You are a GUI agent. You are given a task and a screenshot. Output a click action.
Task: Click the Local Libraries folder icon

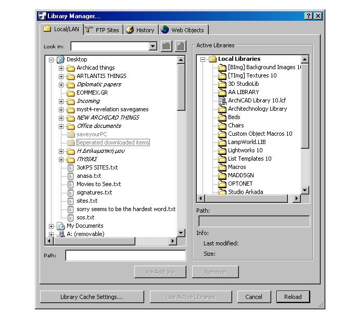click(212, 59)
